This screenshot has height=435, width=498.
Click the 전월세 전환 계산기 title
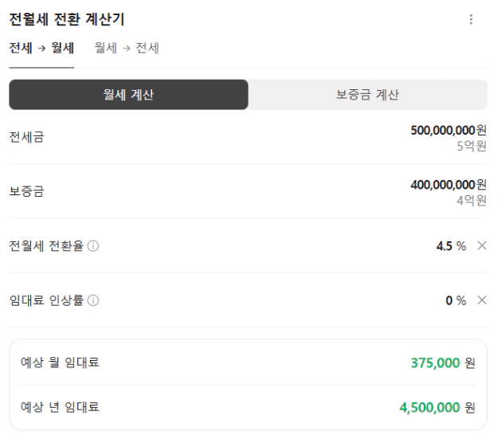click(x=66, y=20)
